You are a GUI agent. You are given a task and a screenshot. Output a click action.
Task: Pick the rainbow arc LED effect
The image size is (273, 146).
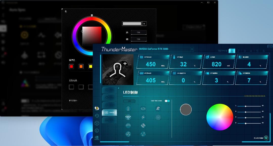click(x=128, y=125)
